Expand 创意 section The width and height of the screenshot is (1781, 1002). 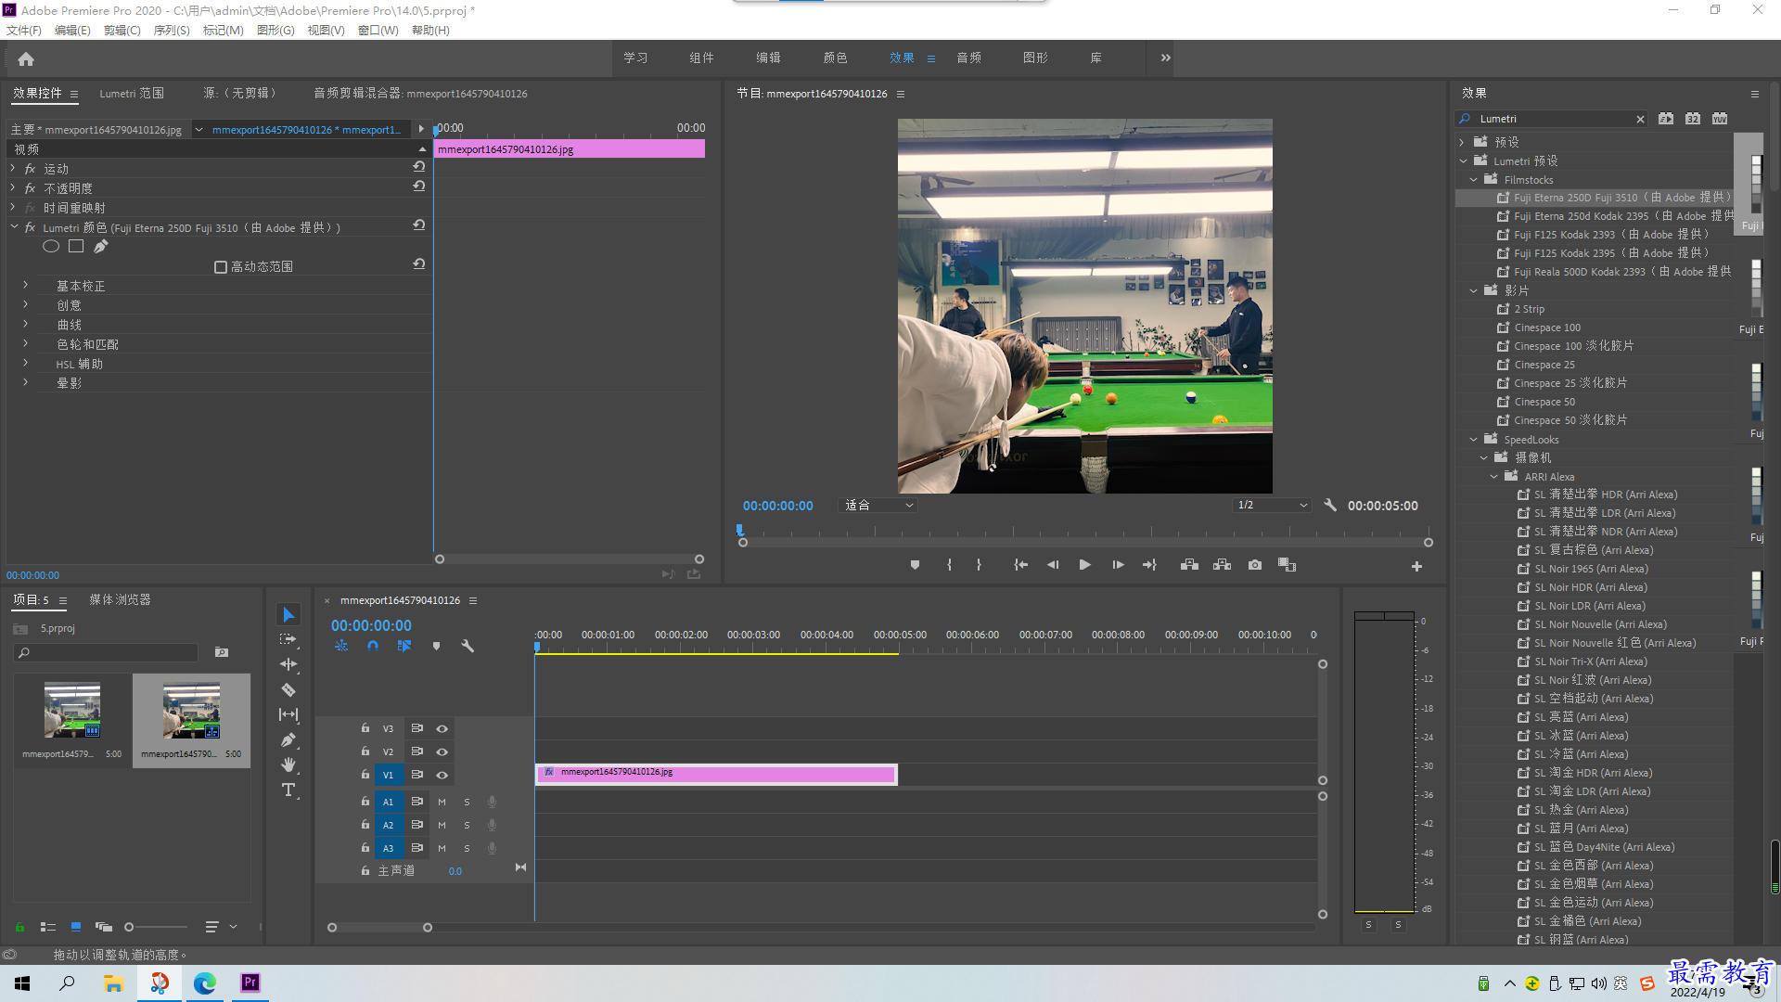(x=25, y=305)
